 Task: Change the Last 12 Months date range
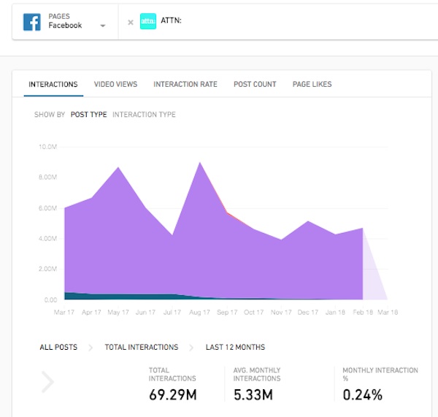[235, 347]
